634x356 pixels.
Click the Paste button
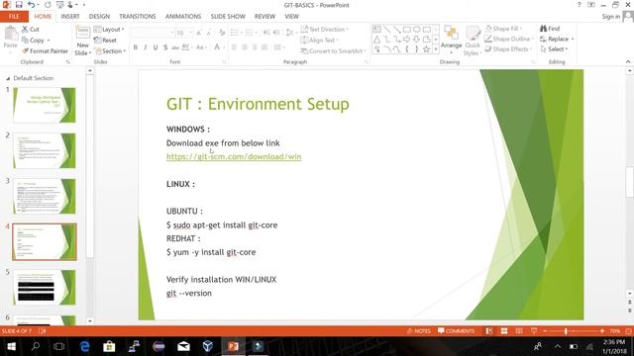click(x=11, y=38)
